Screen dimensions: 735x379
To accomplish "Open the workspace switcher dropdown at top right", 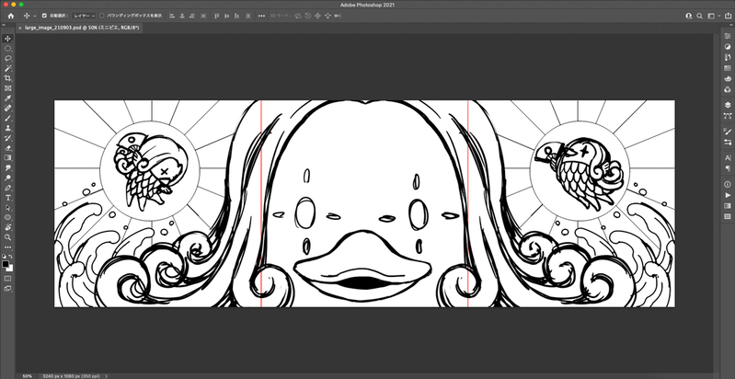I will point(712,17).
